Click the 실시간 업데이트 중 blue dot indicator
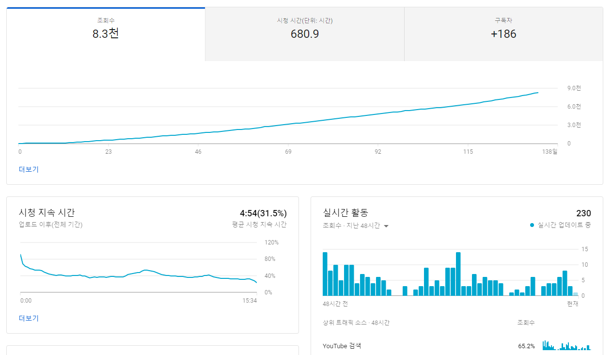Screen dimensions: 612x355 point(532,225)
